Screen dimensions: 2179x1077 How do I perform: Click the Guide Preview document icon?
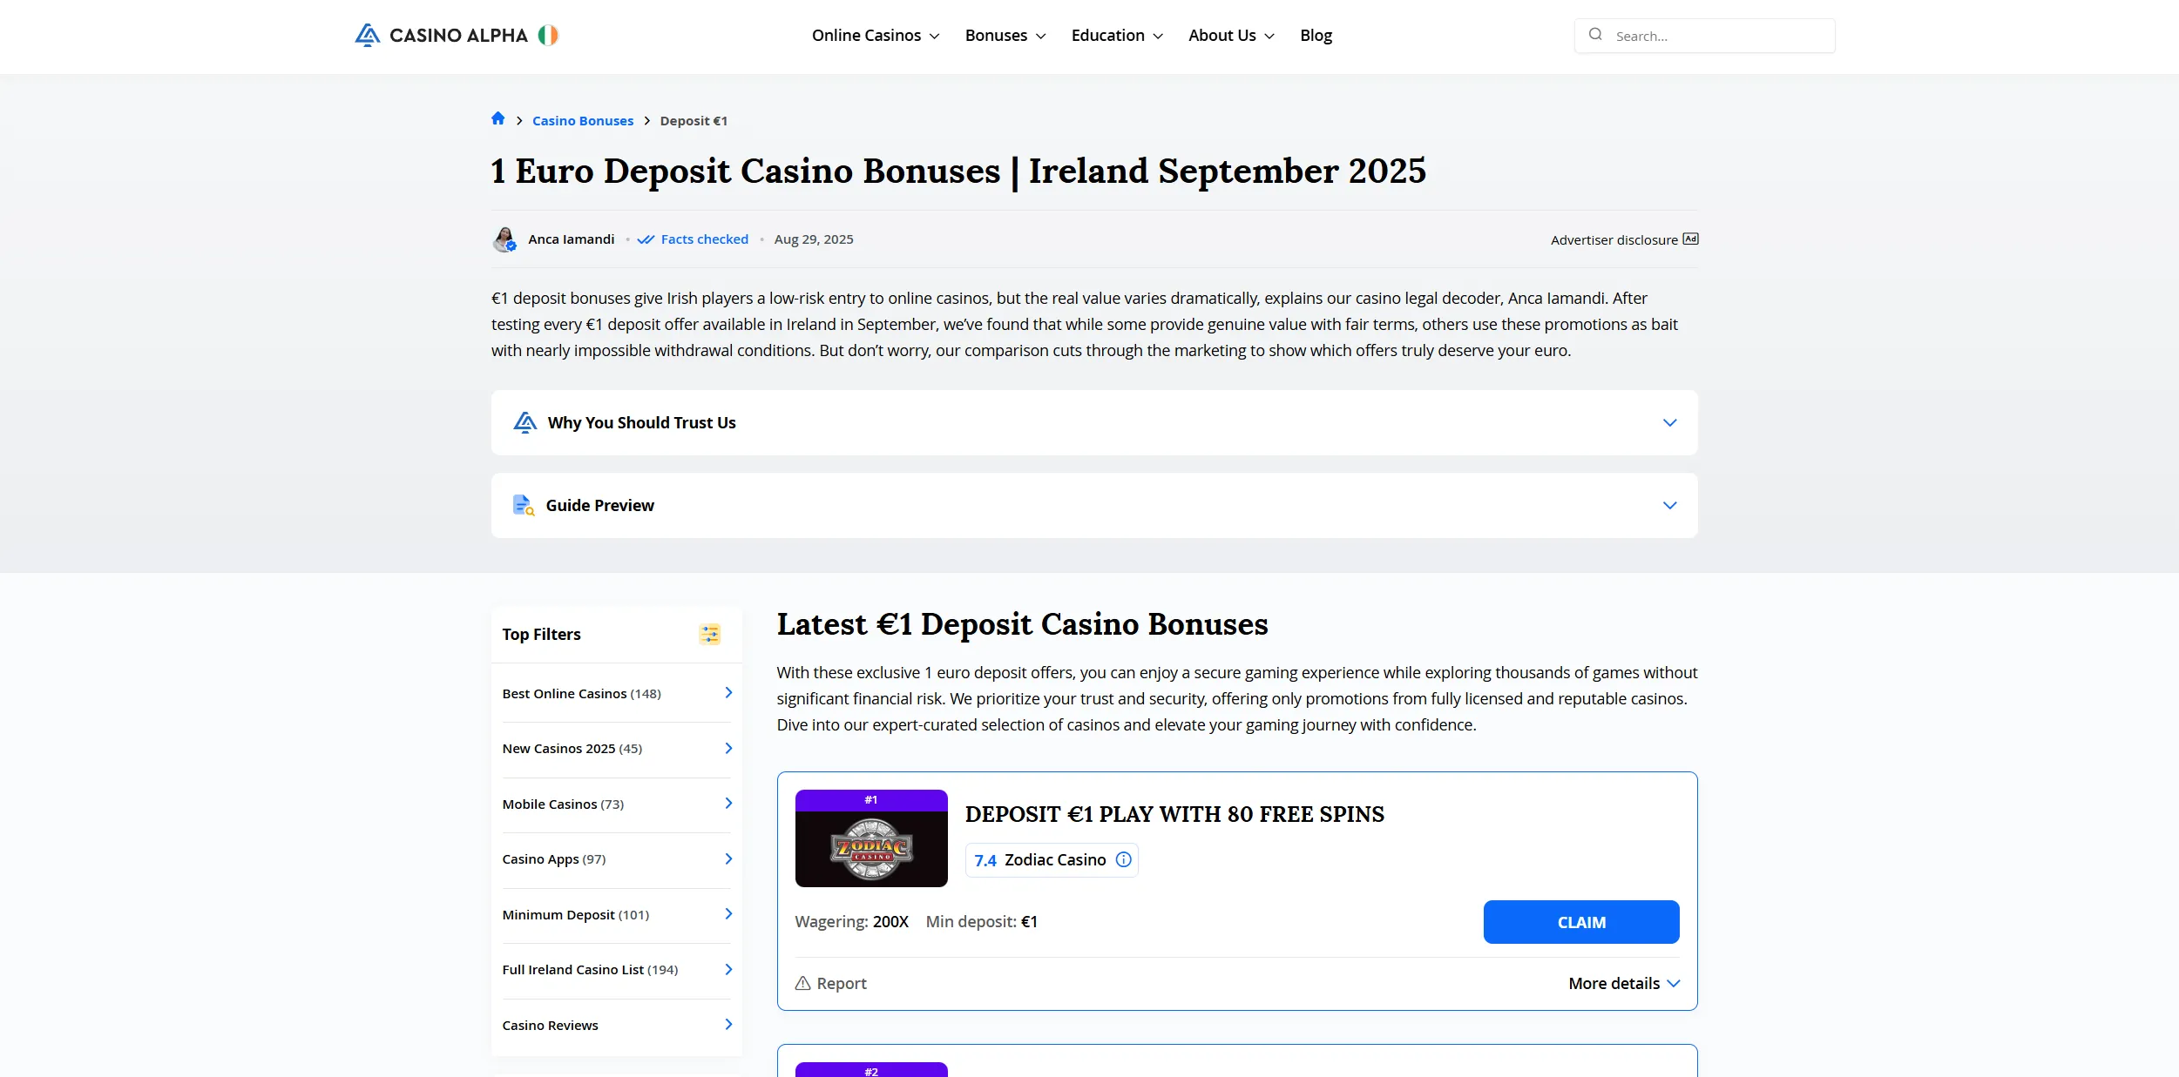pyautogui.click(x=523, y=505)
